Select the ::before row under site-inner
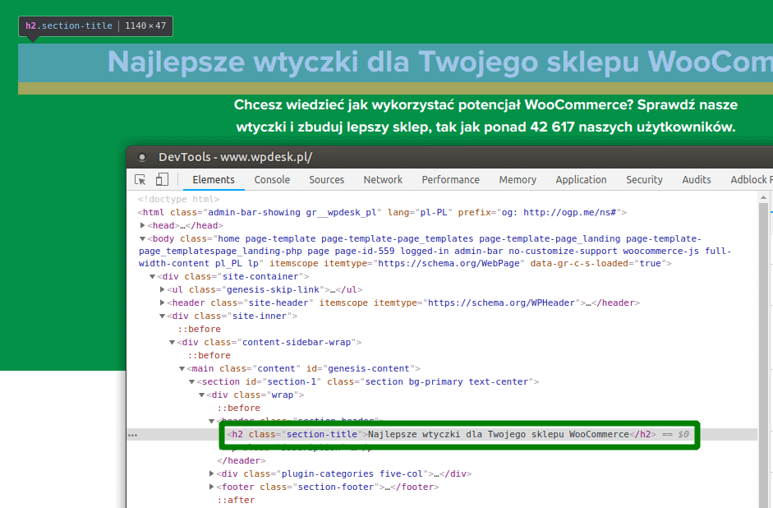773x508 pixels. pos(199,329)
